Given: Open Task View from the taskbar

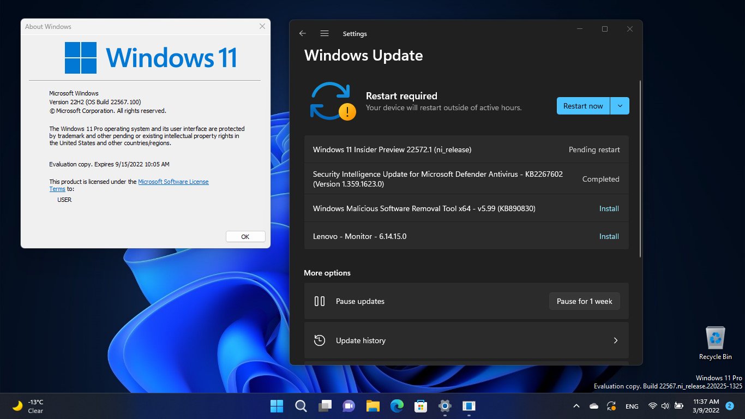Looking at the screenshot, I should click(325, 406).
